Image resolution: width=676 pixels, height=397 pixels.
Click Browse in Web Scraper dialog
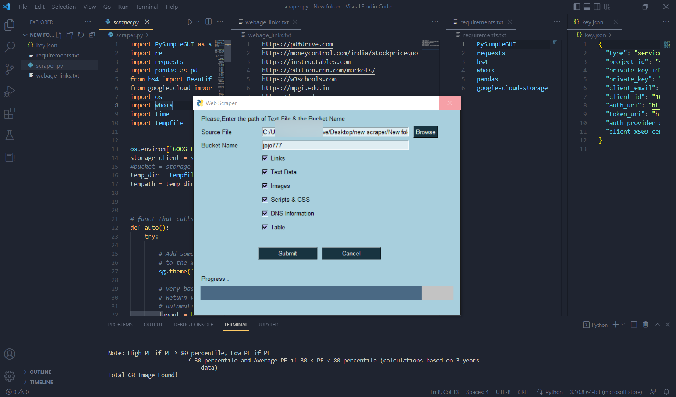tap(425, 132)
